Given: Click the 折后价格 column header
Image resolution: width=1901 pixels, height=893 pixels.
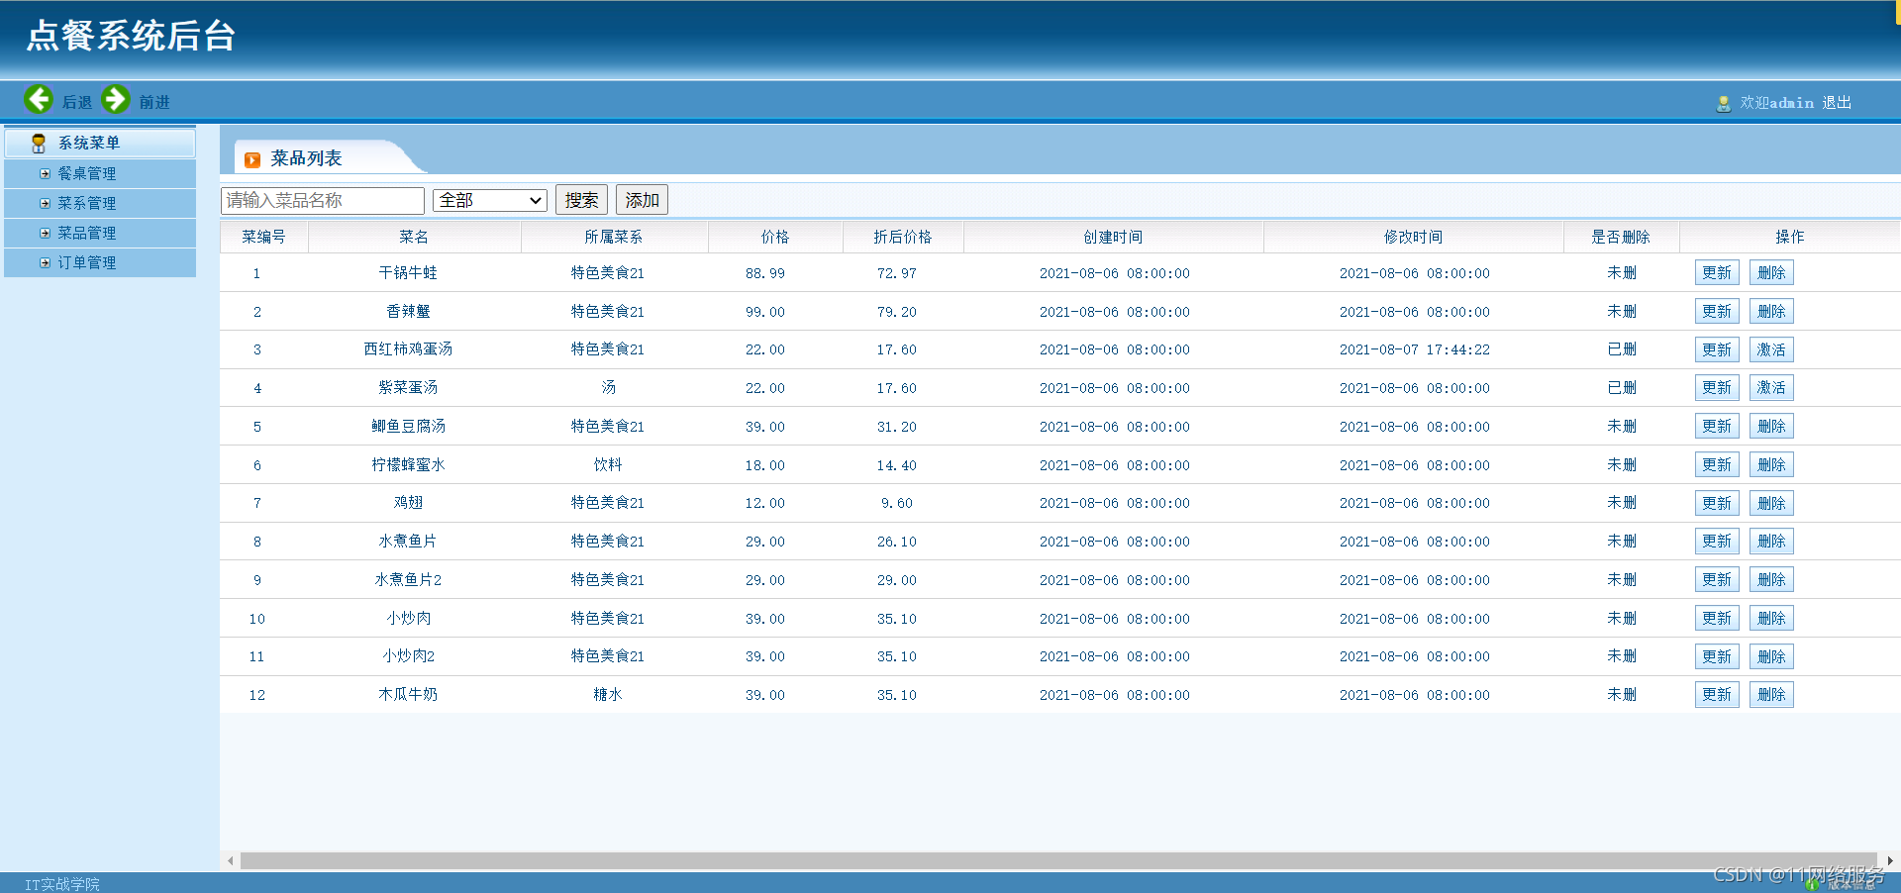Looking at the screenshot, I should [x=902, y=237].
